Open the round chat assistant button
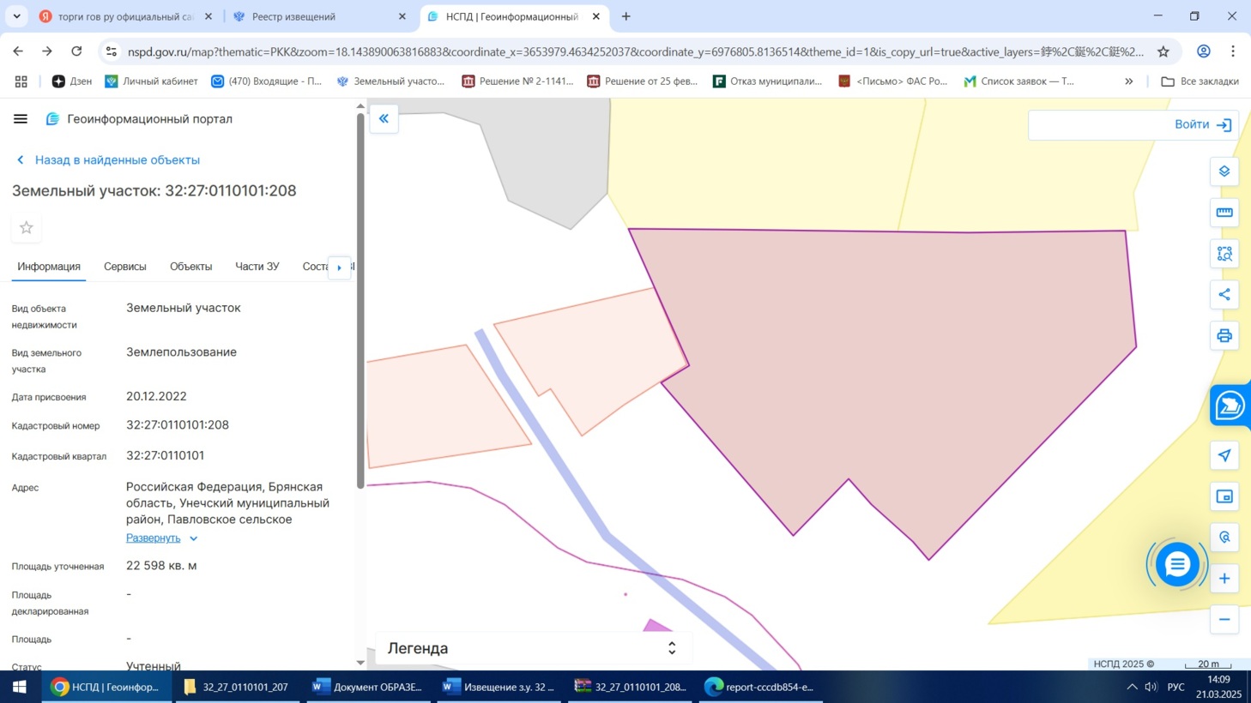The width and height of the screenshot is (1251, 703). pyautogui.click(x=1176, y=564)
